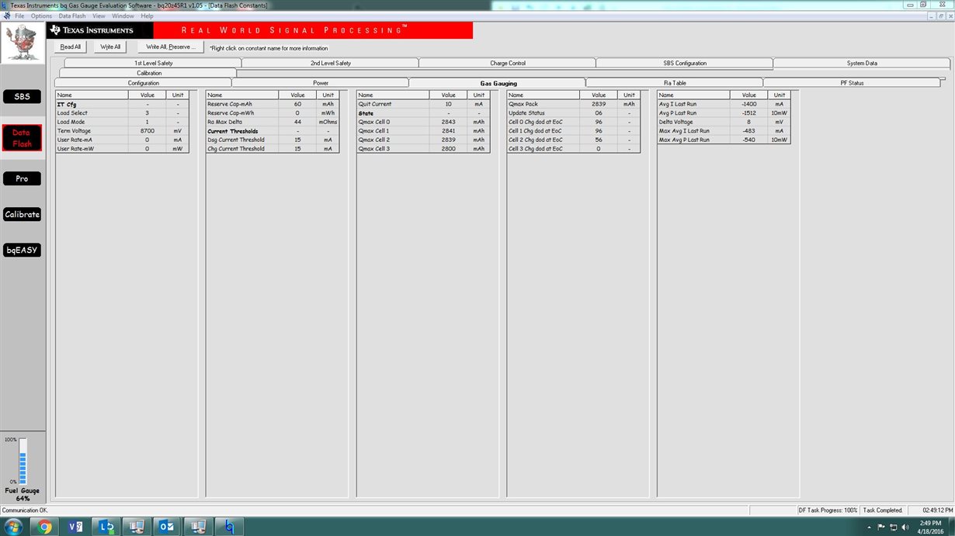The height and width of the screenshot is (536, 955).
Task: Select the Load Mode value field
Action: 147,122
